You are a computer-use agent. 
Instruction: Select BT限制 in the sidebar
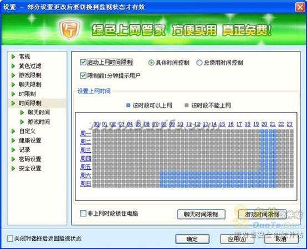(x=27, y=94)
